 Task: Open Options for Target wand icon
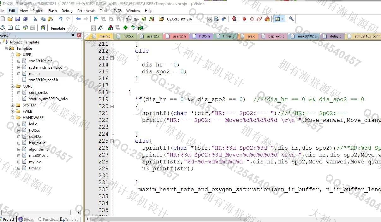tap(100, 28)
